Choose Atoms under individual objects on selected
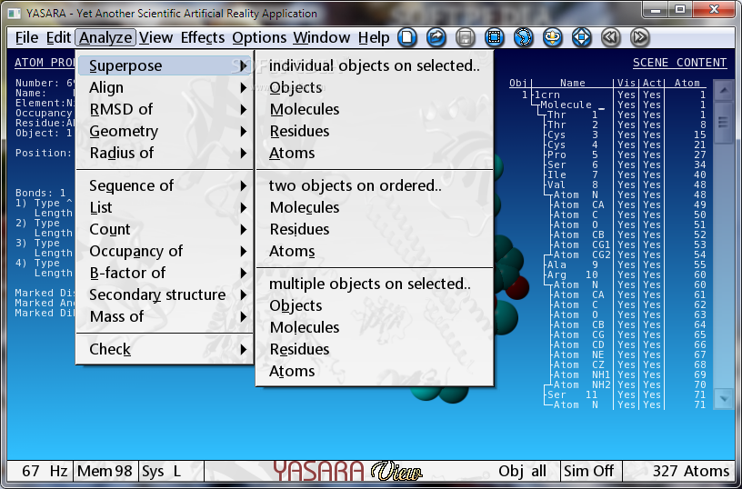Image resolution: width=742 pixels, height=489 pixels. click(x=375, y=153)
